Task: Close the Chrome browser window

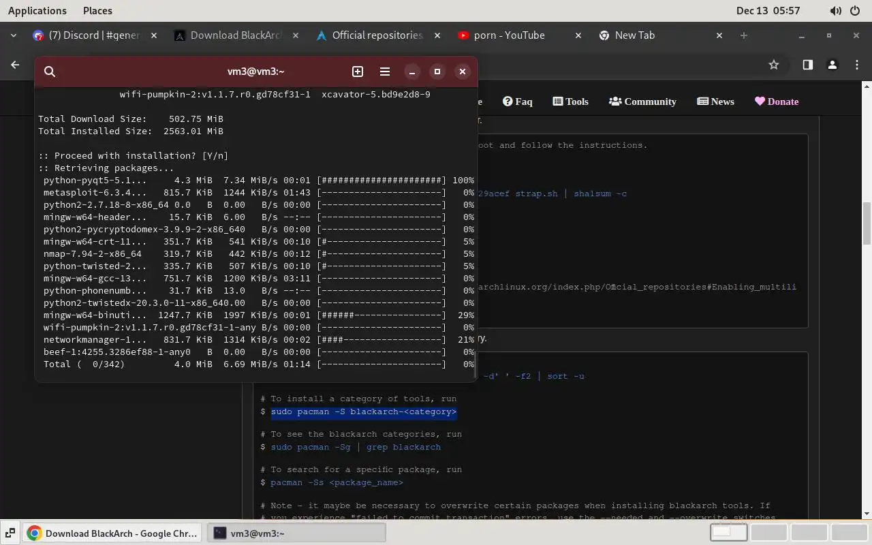Action: 856,35
